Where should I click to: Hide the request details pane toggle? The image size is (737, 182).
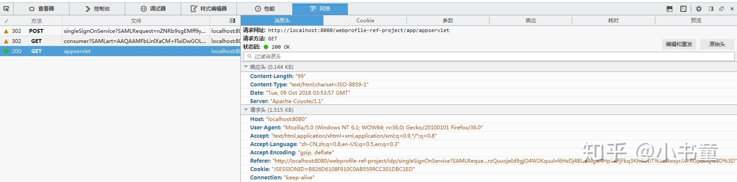click(232, 21)
